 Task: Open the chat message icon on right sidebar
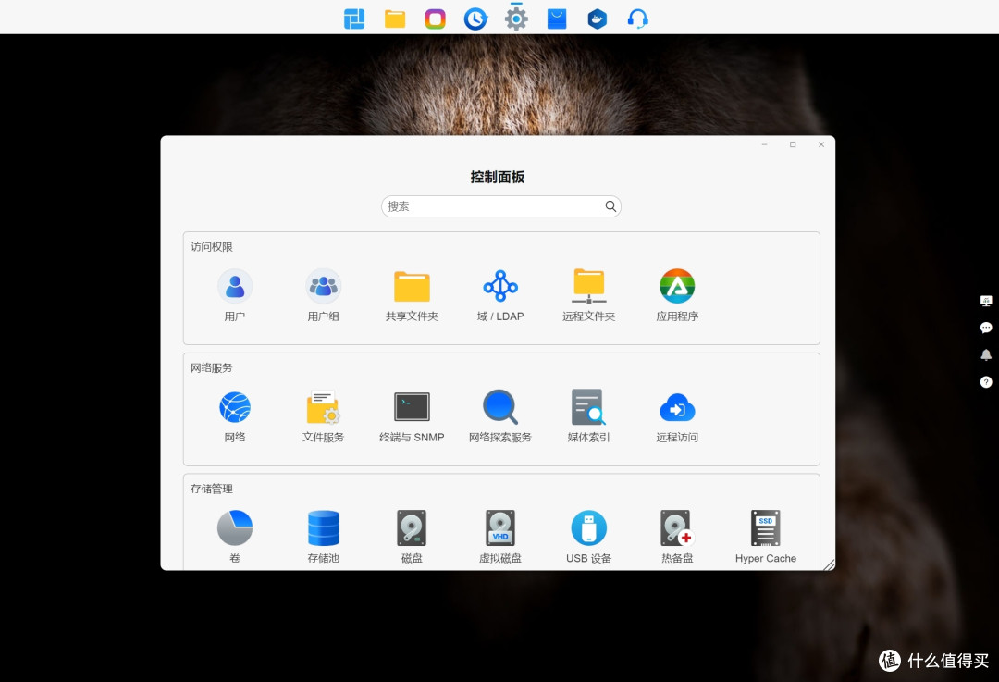tap(986, 328)
